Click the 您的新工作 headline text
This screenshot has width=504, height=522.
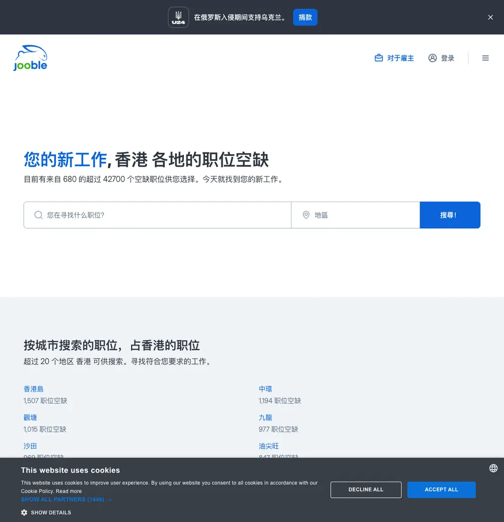pos(65,159)
